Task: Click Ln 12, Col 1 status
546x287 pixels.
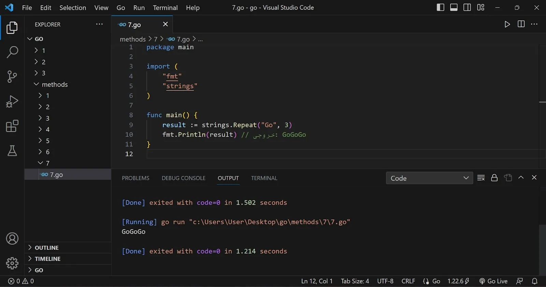Action: tap(317, 281)
